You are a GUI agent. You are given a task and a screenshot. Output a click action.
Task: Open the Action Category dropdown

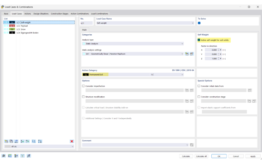point(182,75)
